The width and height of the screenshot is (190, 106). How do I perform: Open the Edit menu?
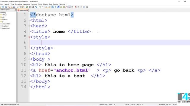tap(1, 4)
